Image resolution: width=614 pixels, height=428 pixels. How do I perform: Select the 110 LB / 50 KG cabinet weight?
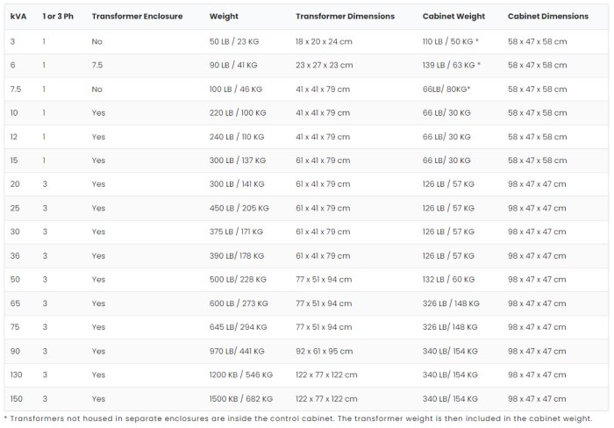click(451, 41)
